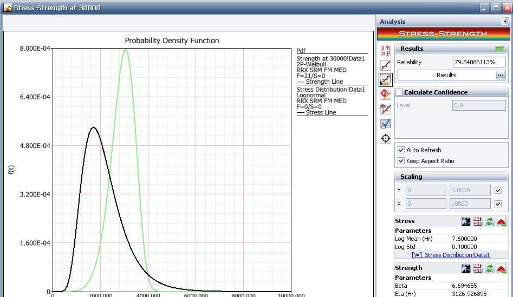Click the beta-eta-sigma-mu parameters icon

[386, 51]
